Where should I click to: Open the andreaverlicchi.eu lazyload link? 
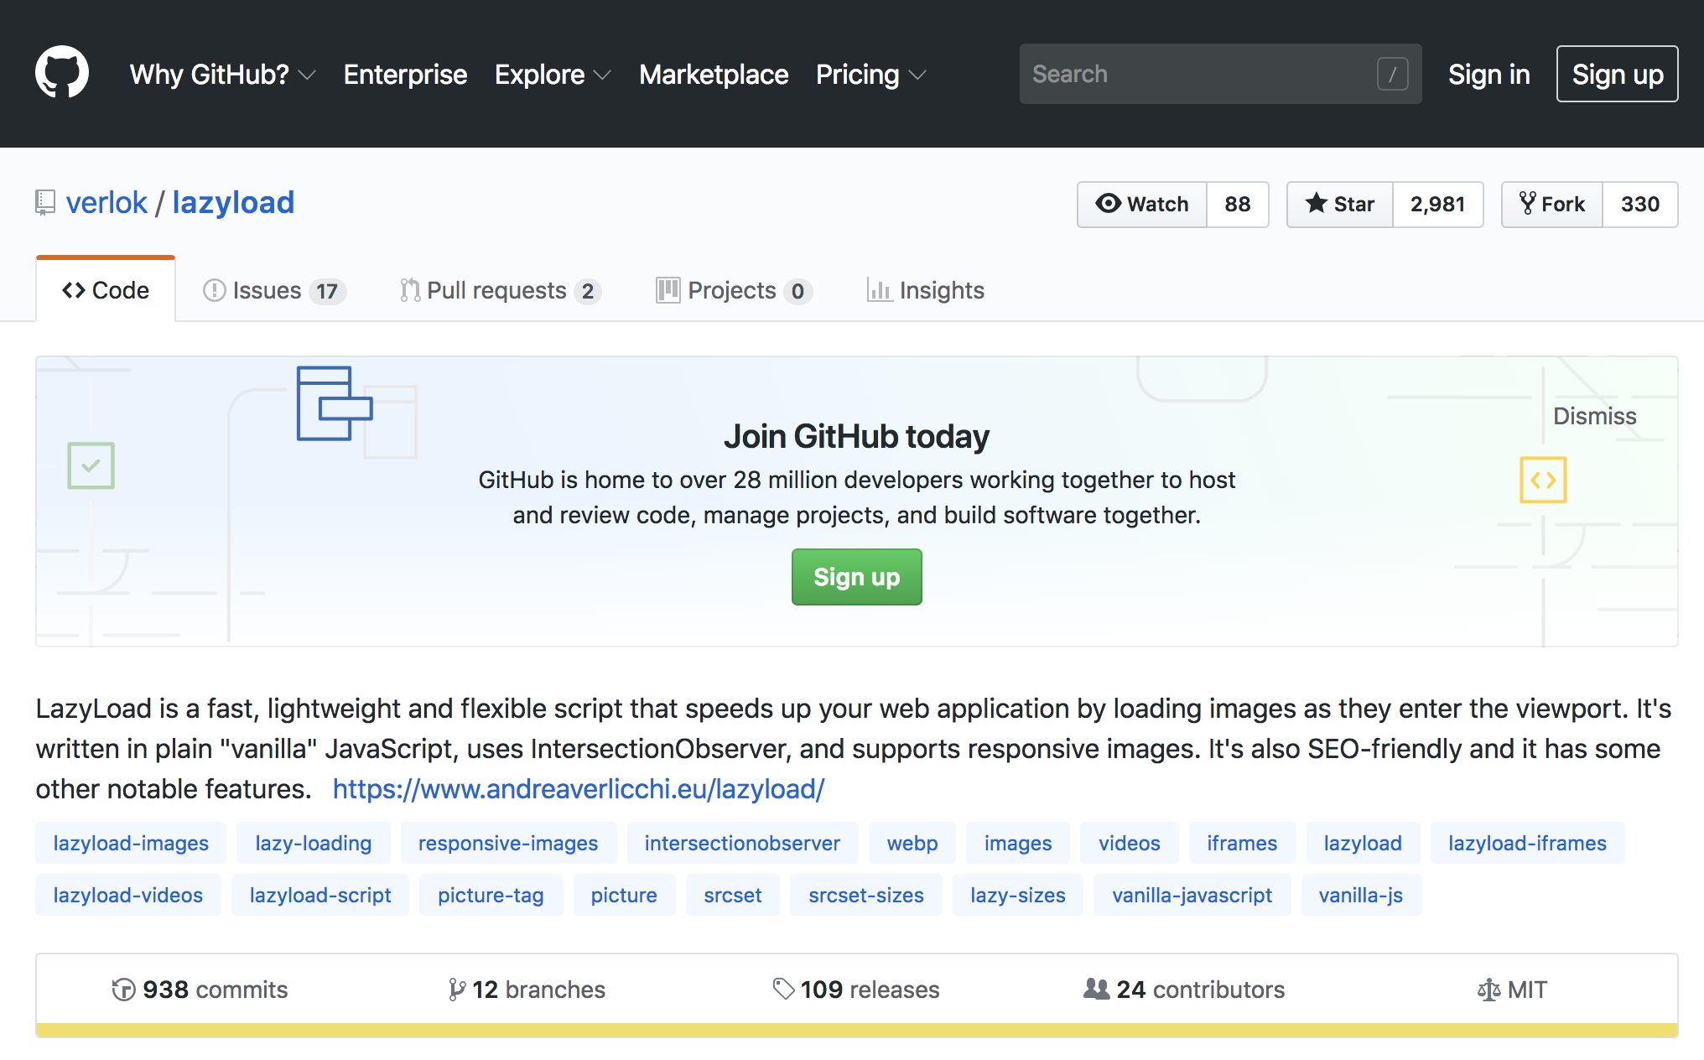579,788
